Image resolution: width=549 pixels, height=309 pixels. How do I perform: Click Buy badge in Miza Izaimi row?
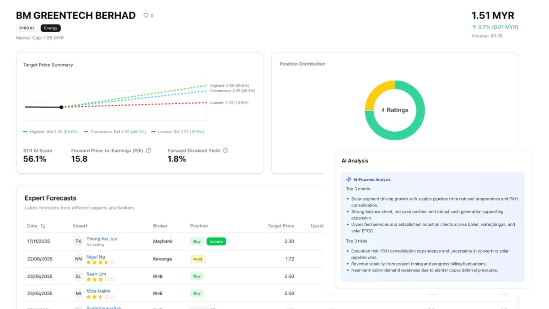(197, 293)
